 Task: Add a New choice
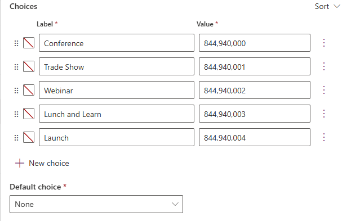[x=42, y=163]
